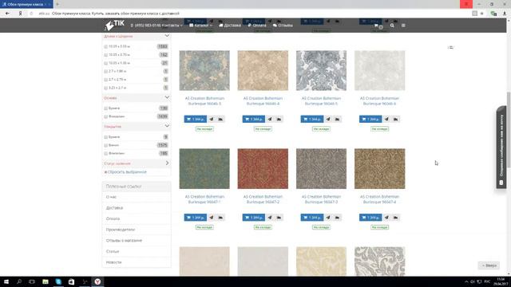The image size is (511, 287).
Task: Open the Каталог dropdown menu
Action: [x=200, y=26]
